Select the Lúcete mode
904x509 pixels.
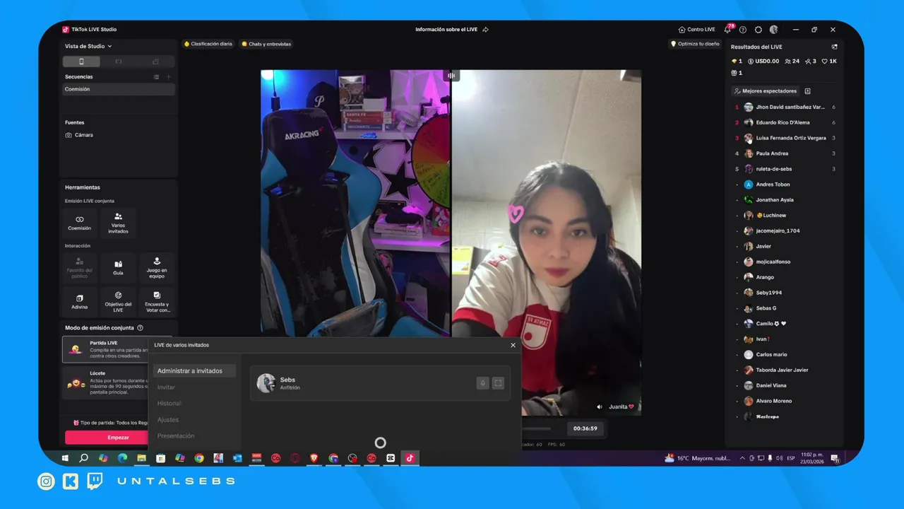106,383
